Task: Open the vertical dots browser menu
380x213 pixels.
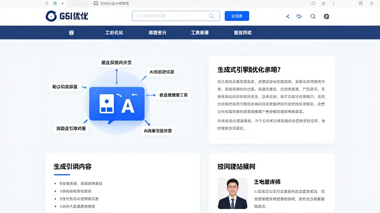Action: coord(333,3)
